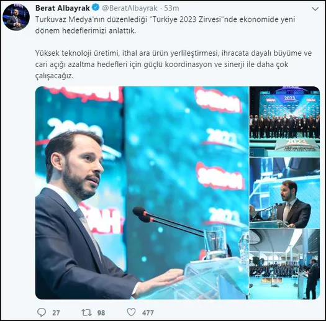Open the large podium speech photo

[x=142, y=192]
